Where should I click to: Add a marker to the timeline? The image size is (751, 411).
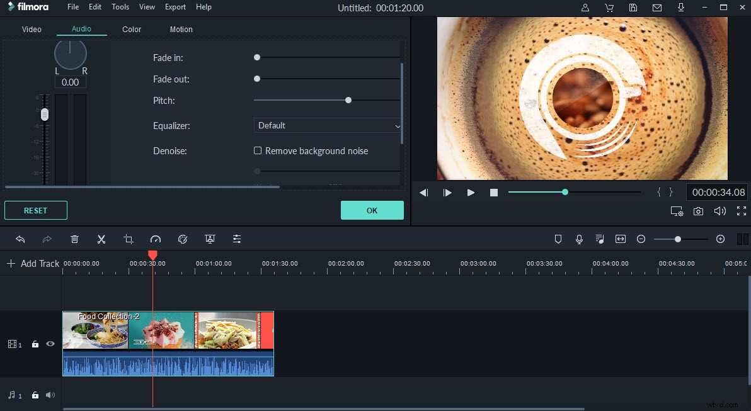point(558,239)
